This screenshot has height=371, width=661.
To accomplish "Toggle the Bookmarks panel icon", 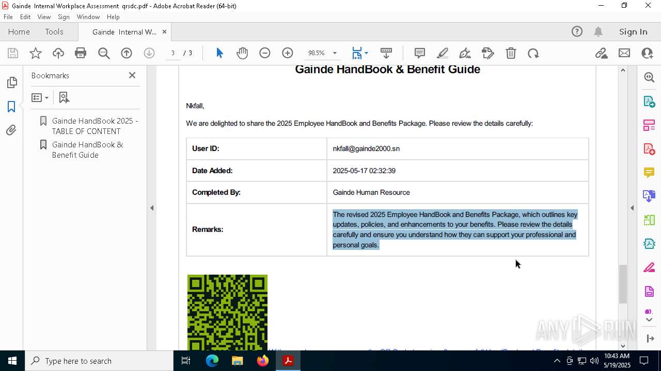I will [11, 107].
